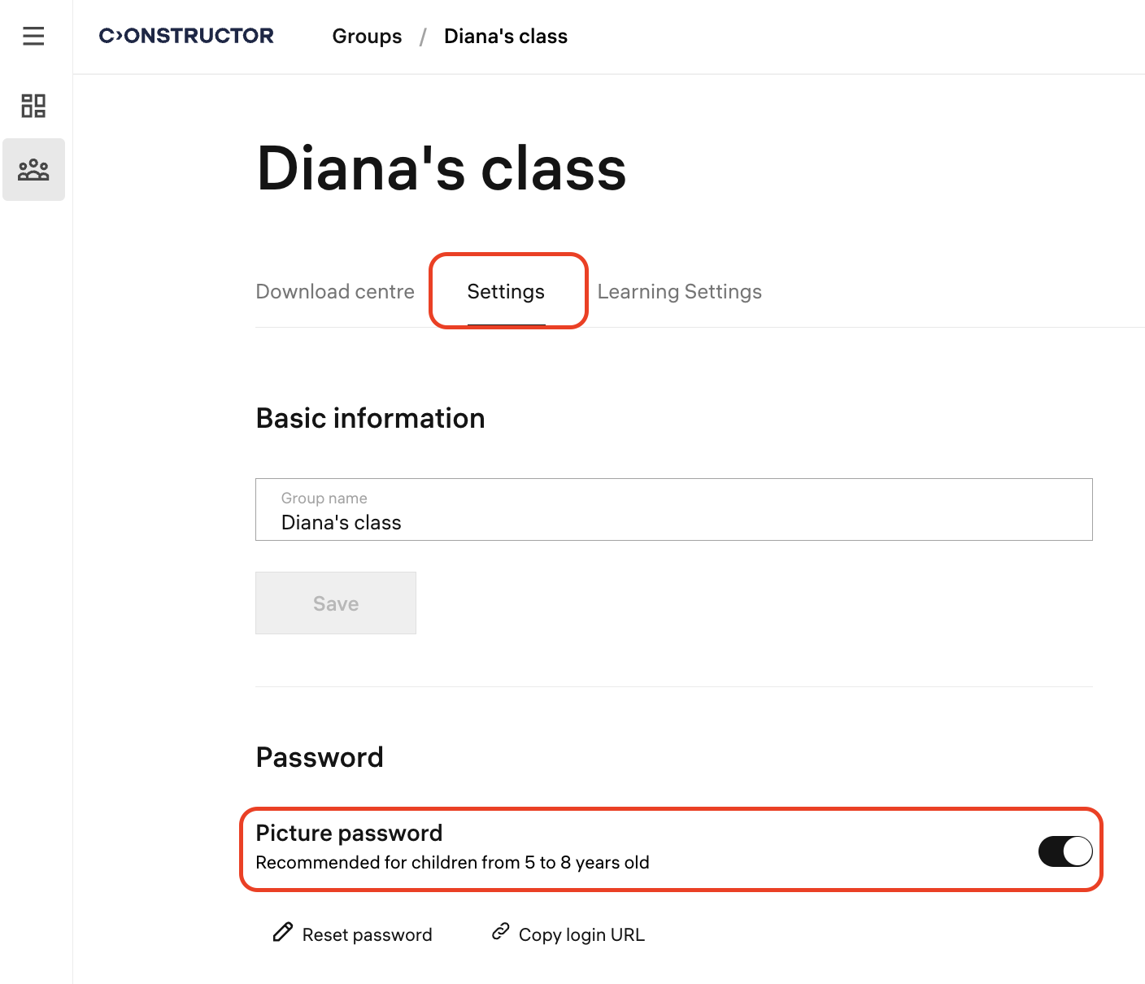
Task: Click the Reset password text
Action: (x=367, y=935)
